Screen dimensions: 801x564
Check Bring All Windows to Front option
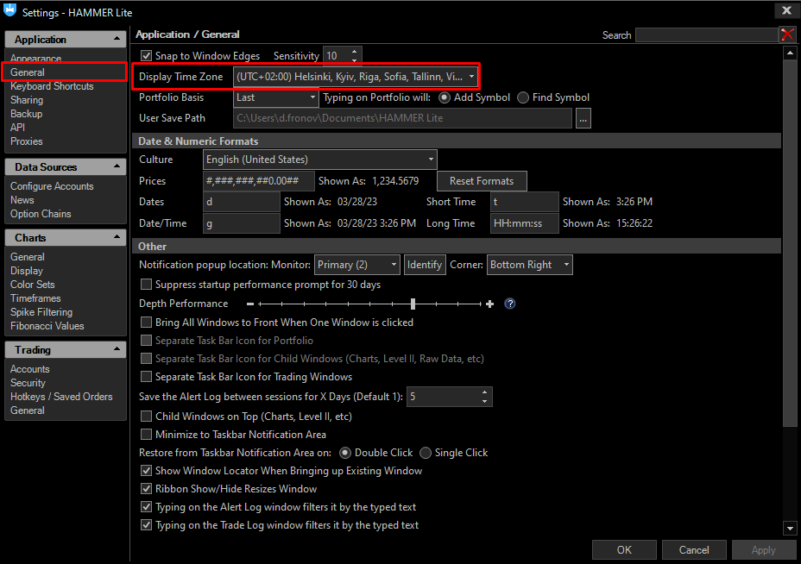tap(146, 322)
